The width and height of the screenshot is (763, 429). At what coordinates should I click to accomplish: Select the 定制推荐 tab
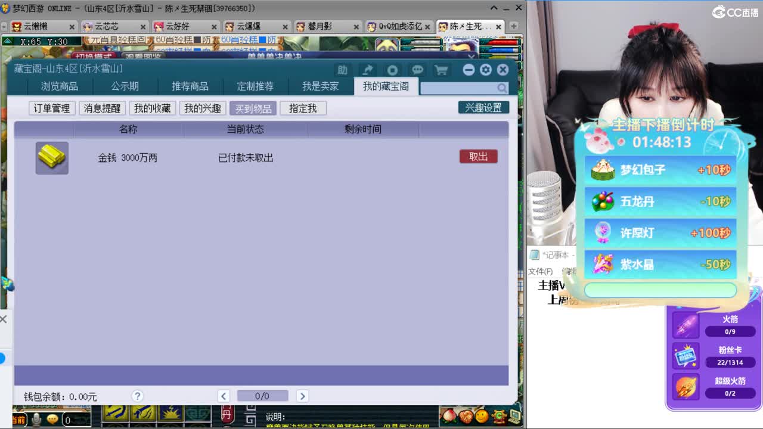255,86
